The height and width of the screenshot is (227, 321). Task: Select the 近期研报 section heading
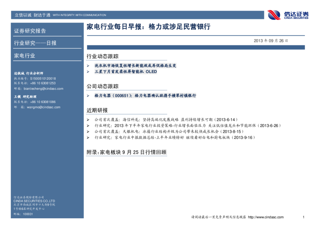coord(97,110)
